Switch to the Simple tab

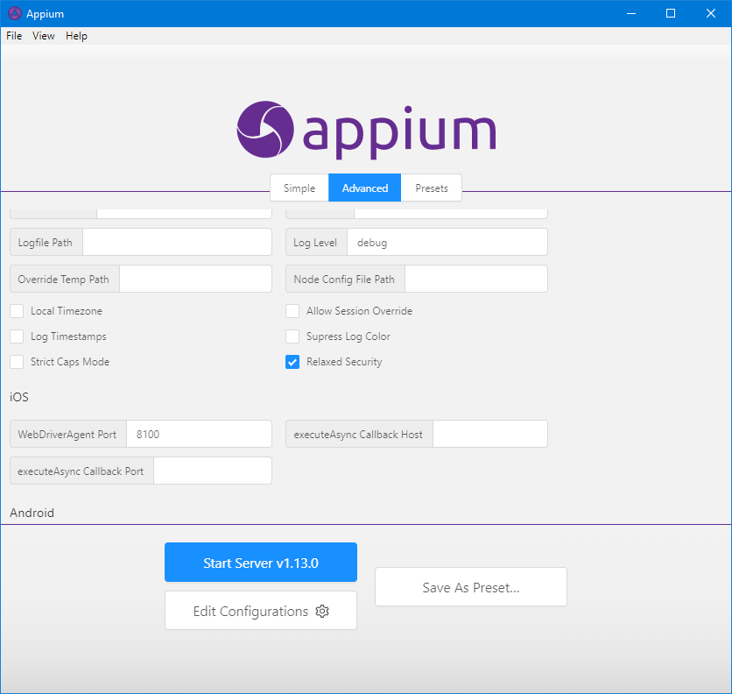[299, 188]
